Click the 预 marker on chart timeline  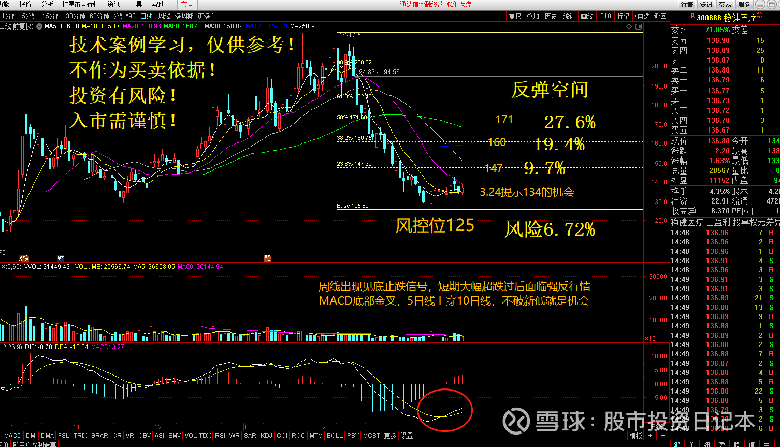(267, 258)
